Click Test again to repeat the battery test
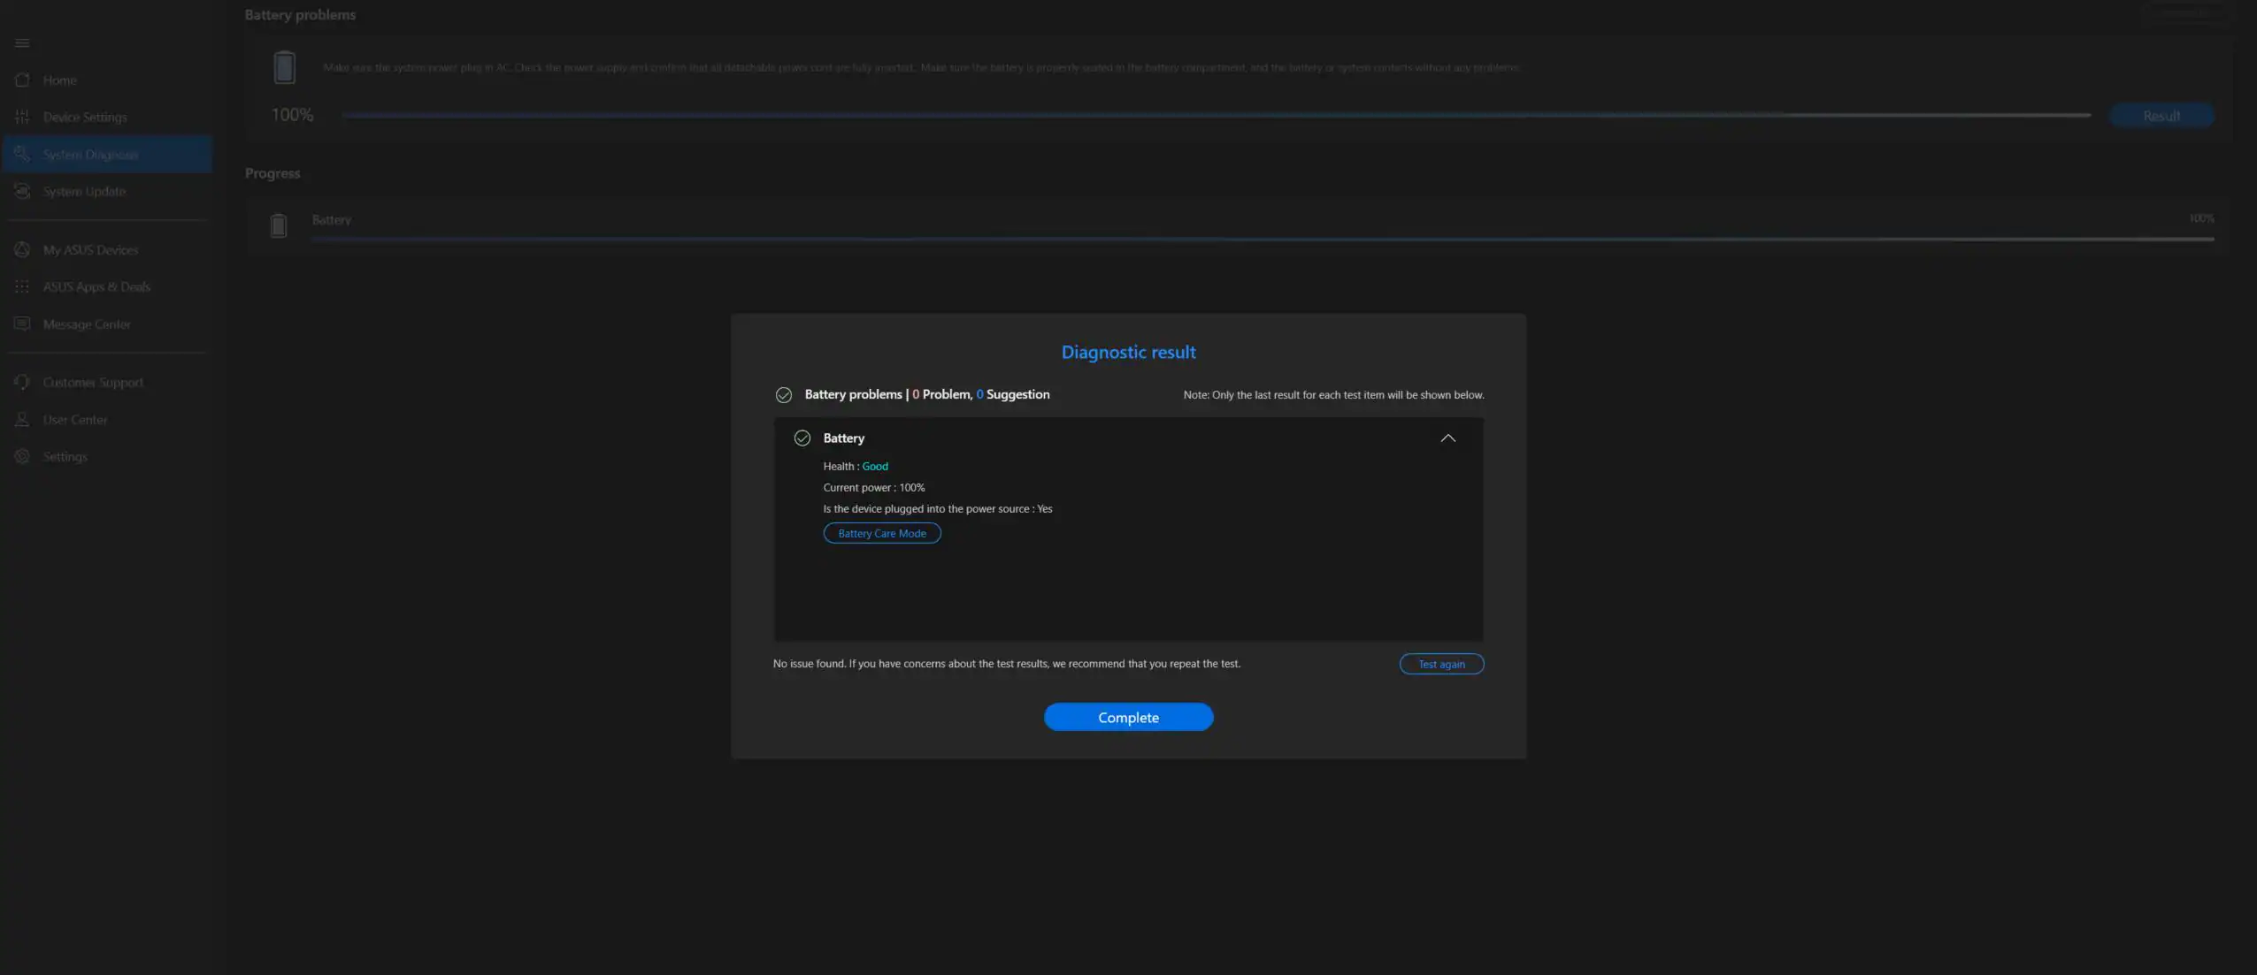 (1440, 663)
